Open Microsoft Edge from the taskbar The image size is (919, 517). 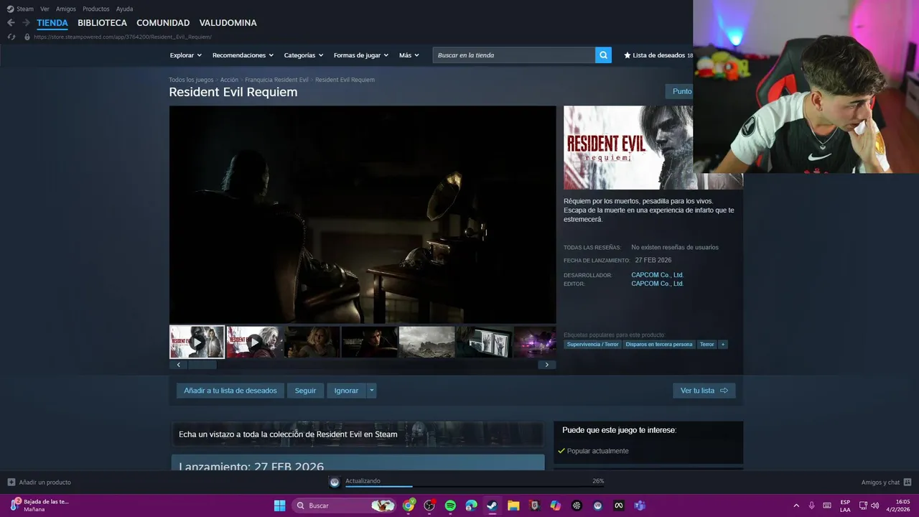click(471, 506)
